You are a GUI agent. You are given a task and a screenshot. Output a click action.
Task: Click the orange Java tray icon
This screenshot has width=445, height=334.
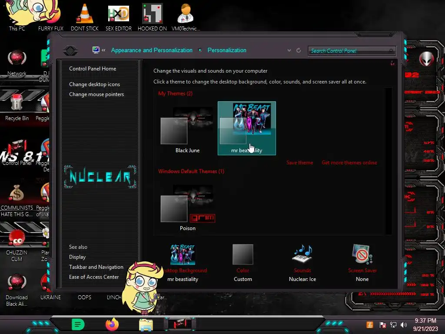tap(370, 324)
